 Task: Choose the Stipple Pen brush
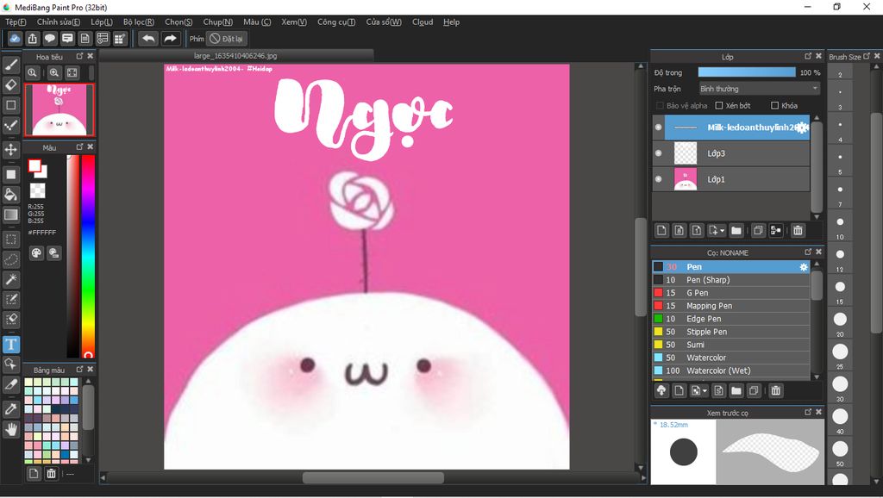(x=731, y=332)
